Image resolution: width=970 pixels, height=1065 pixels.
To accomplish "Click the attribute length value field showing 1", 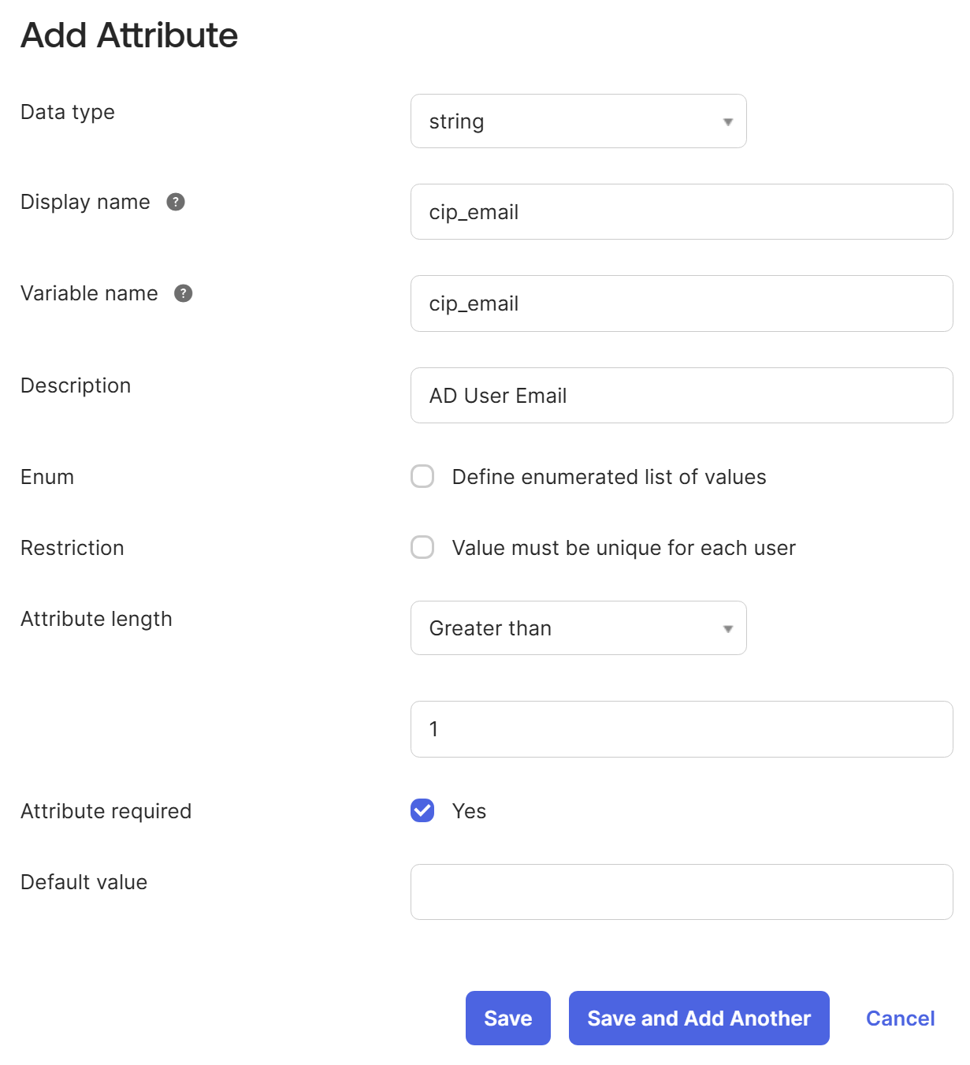I will pos(681,729).
